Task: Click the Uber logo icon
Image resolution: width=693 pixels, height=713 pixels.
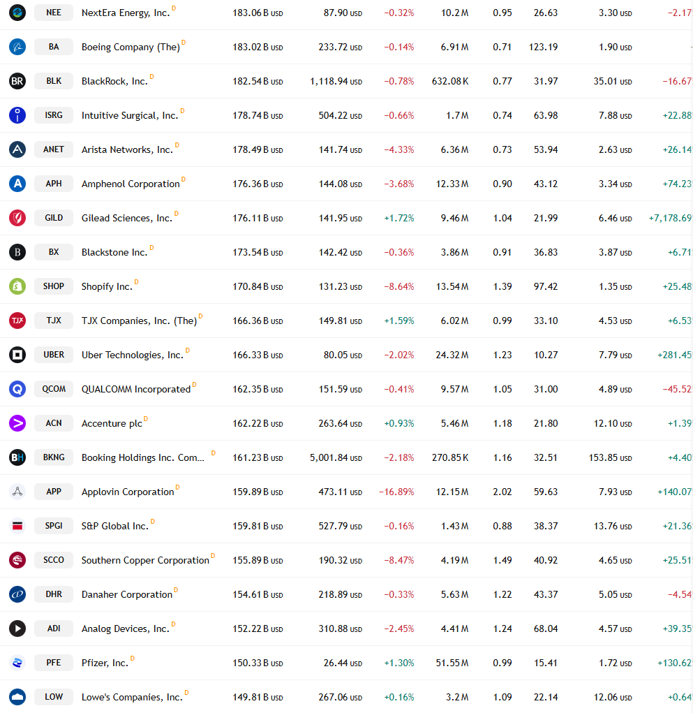Action: tap(17, 355)
